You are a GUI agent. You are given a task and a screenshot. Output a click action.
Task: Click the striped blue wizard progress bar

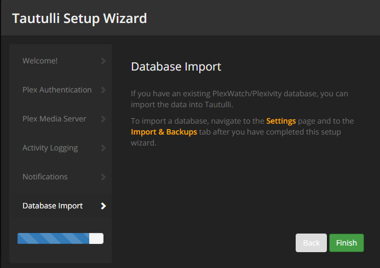coord(60,238)
